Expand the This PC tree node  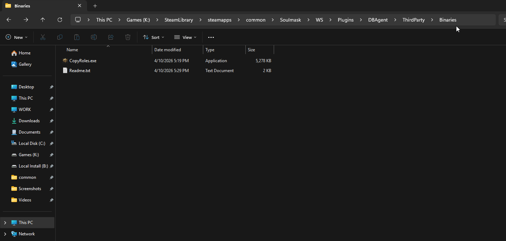pos(5,223)
